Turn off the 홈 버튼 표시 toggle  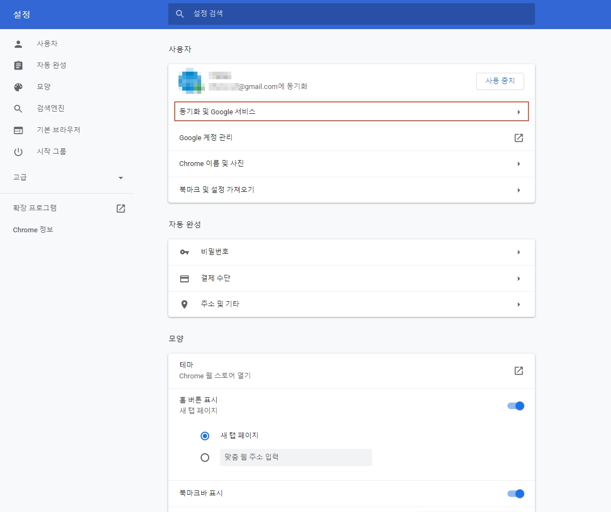point(516,406)
